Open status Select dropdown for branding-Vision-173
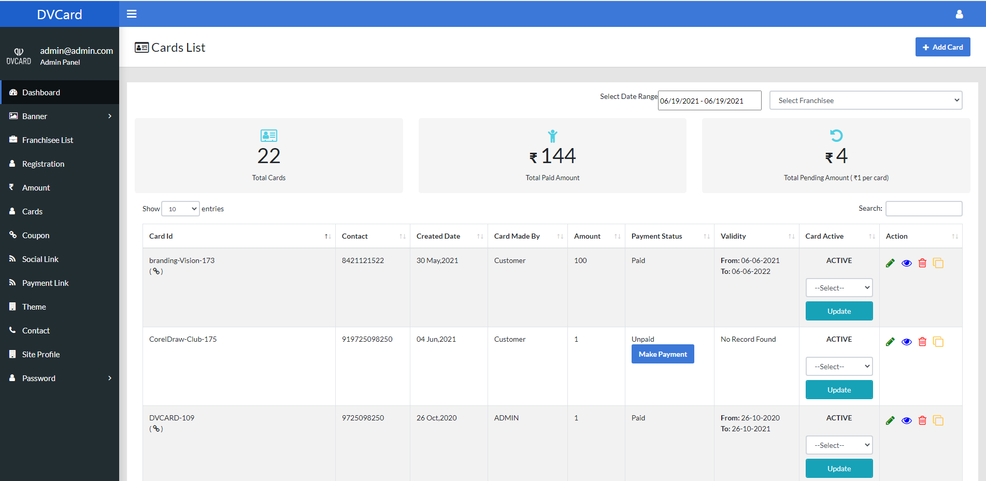986x481 pixels. tap(839, 288)
